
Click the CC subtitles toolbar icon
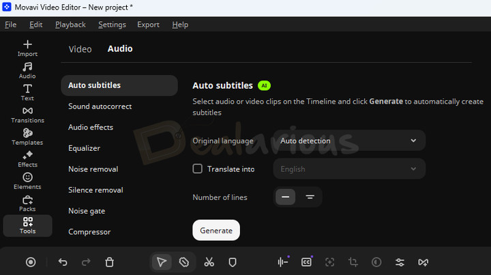(307, 262)
